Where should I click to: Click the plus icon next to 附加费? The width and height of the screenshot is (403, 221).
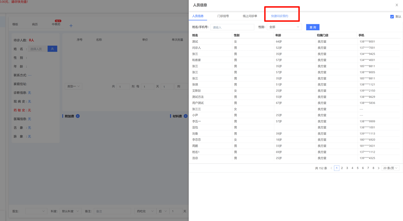(x=78, y=116)
